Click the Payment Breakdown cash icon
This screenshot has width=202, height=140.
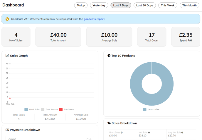pos(7,130)
